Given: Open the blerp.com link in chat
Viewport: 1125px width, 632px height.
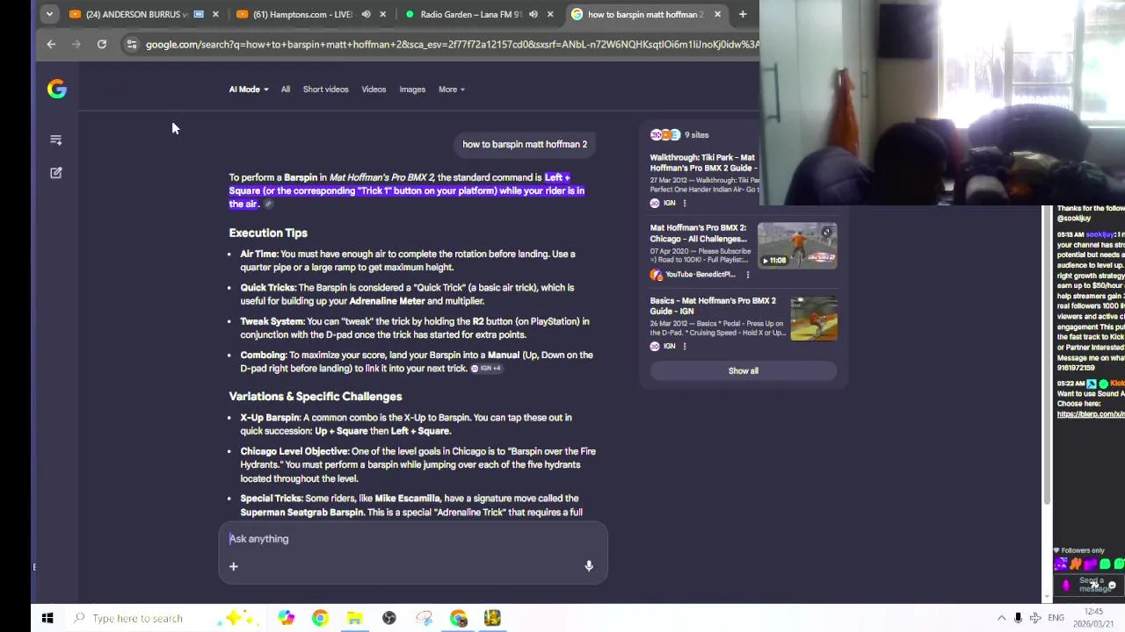Looking at the screenshot, I should coord(1090,413).
